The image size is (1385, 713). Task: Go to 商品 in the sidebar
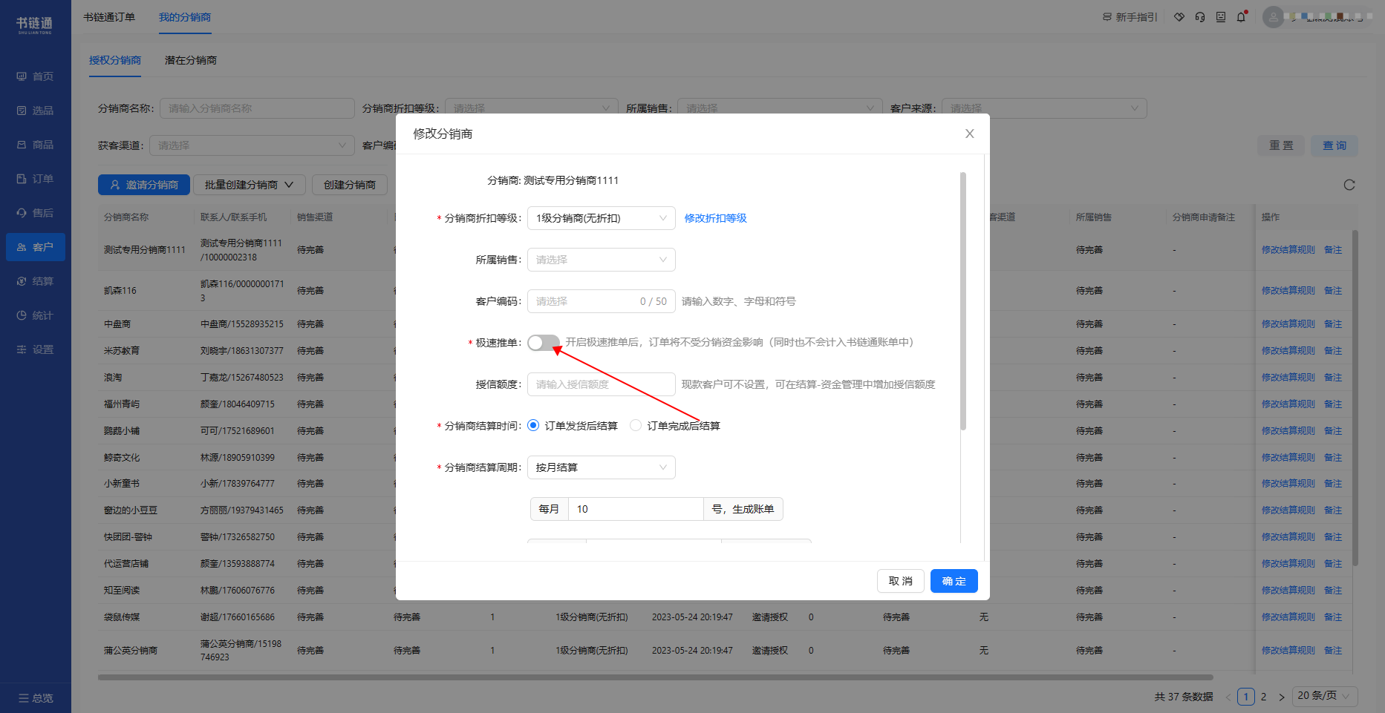click(x=35, y=145)
